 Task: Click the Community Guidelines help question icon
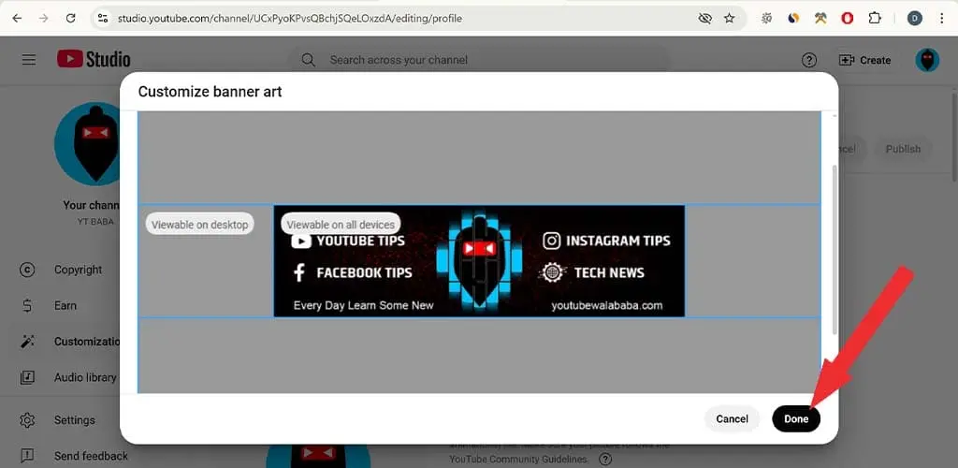[605, 459]
